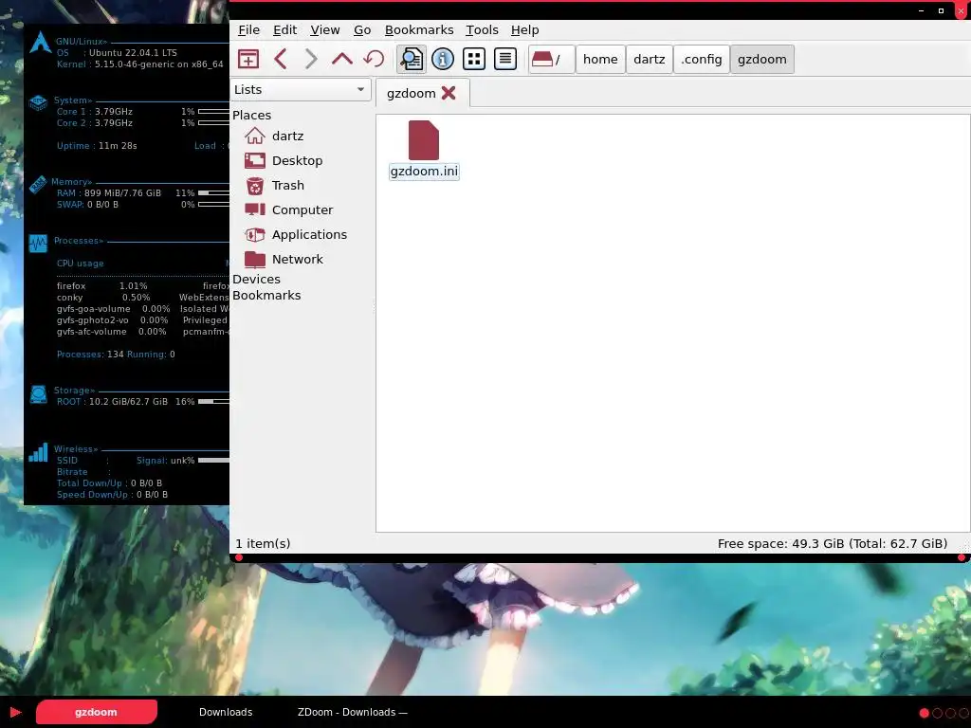The width and height of the screenshot is (971, 728).
Task: Click the gzdoom.ini file name label
Action: tap(424, 171)
